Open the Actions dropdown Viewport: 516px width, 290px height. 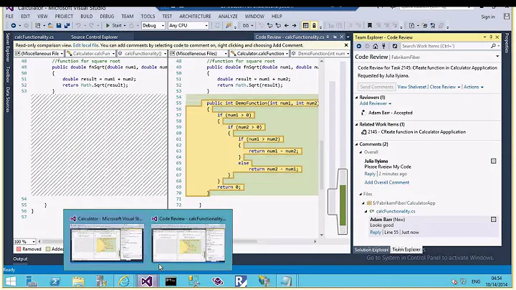click(x=474, y=87)
